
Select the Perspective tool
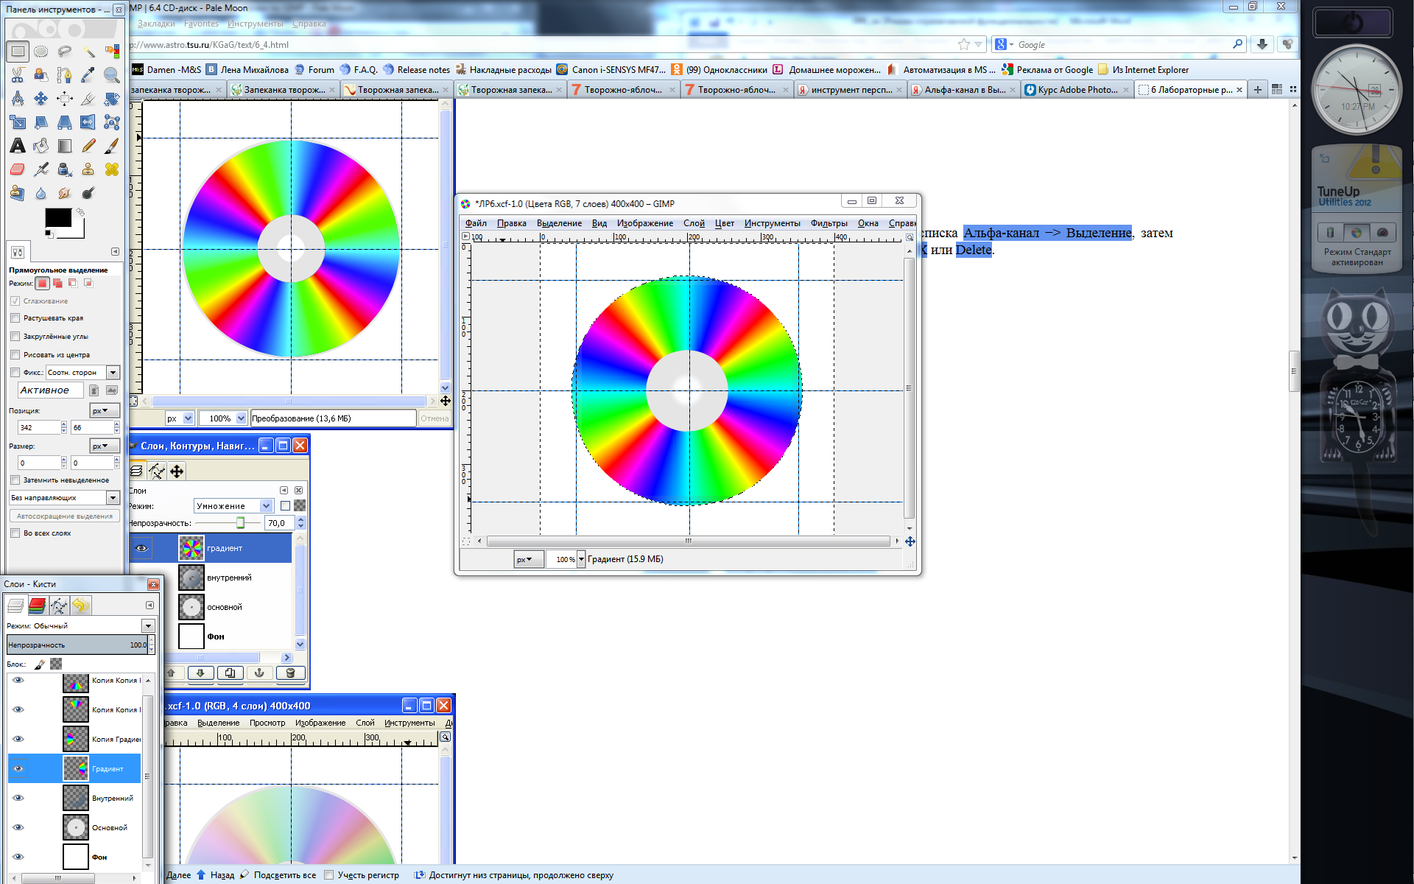(x=65, y=122)
